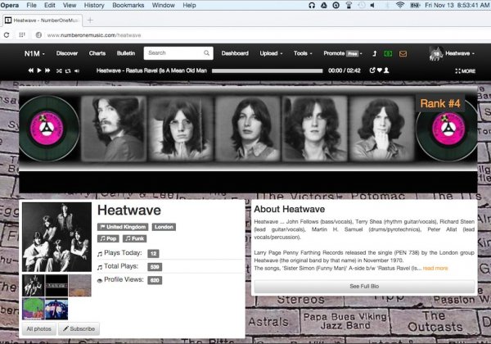Click the Time Machine menu bar icon
Viewport: 491px width, 344px height.
tap(361, 6)
